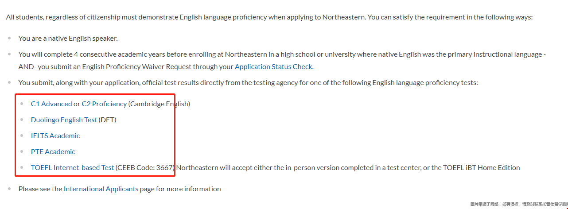Click the "CEEB Code: 3667" text
This screenshot has width=568, height=209.
point(146,168)
